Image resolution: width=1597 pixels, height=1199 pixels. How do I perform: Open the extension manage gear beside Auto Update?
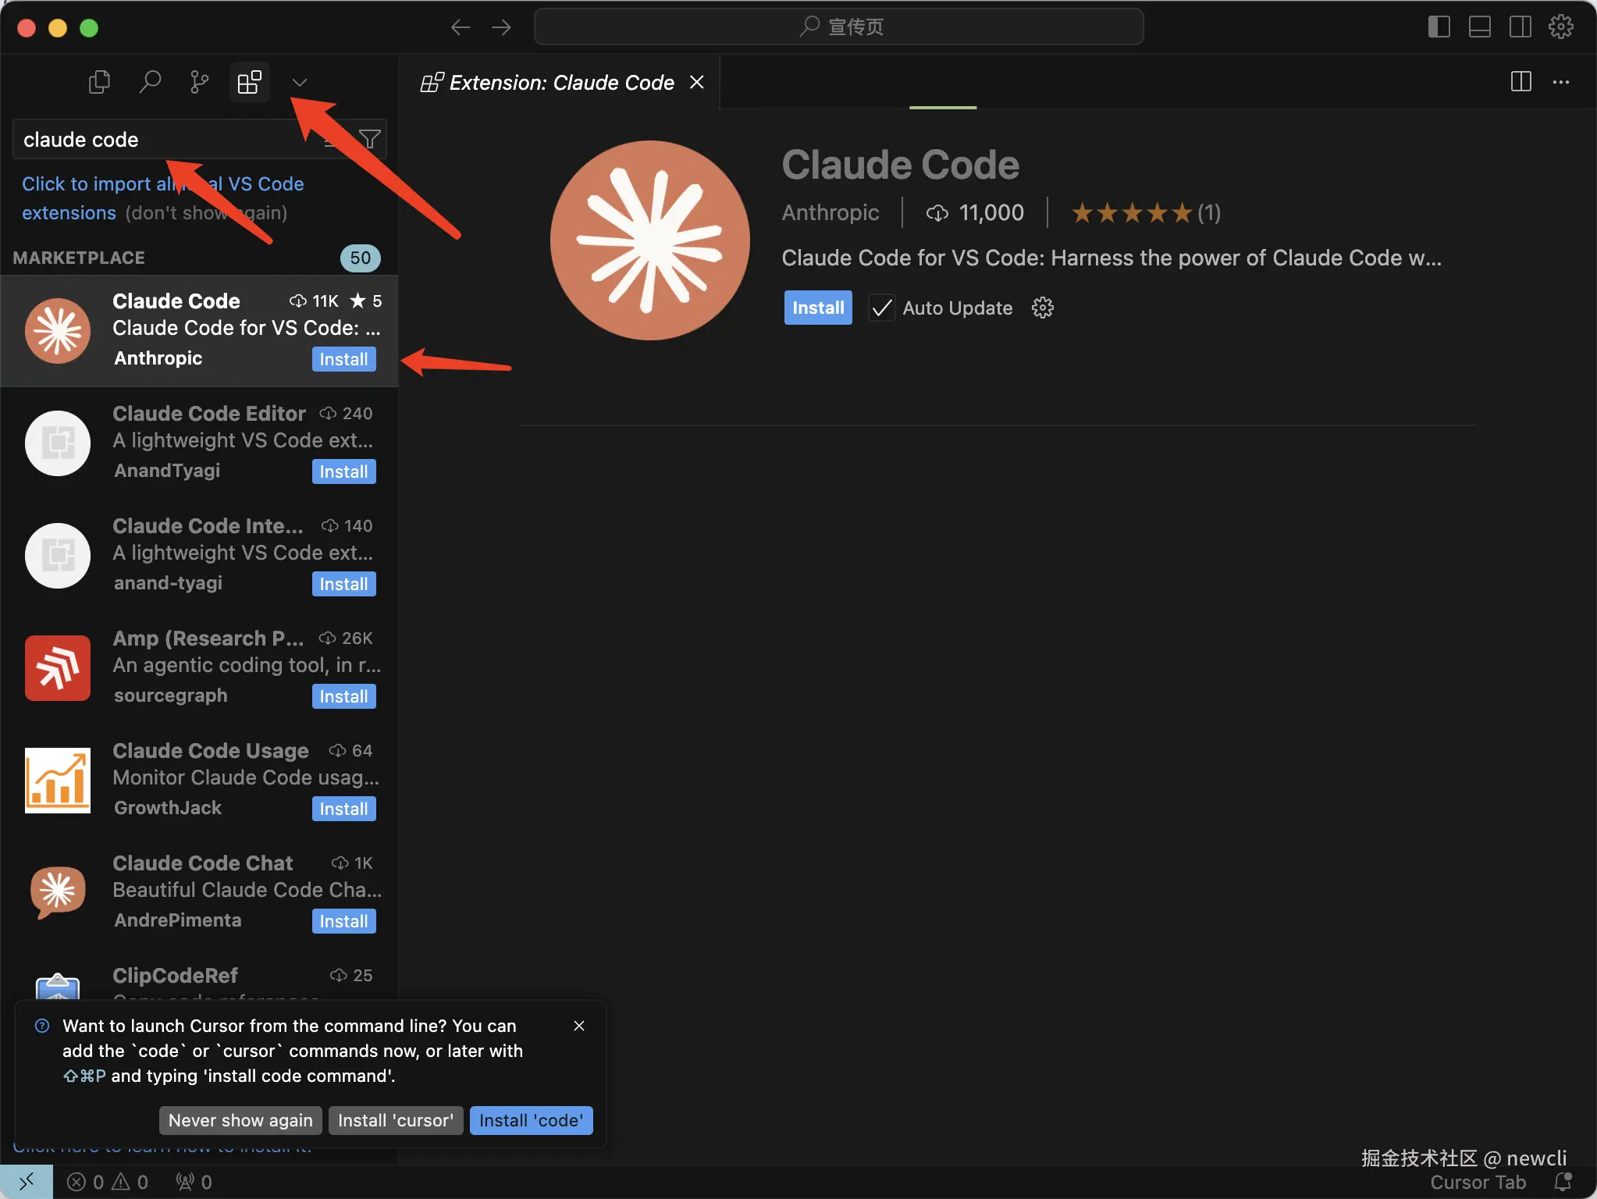1042,308
